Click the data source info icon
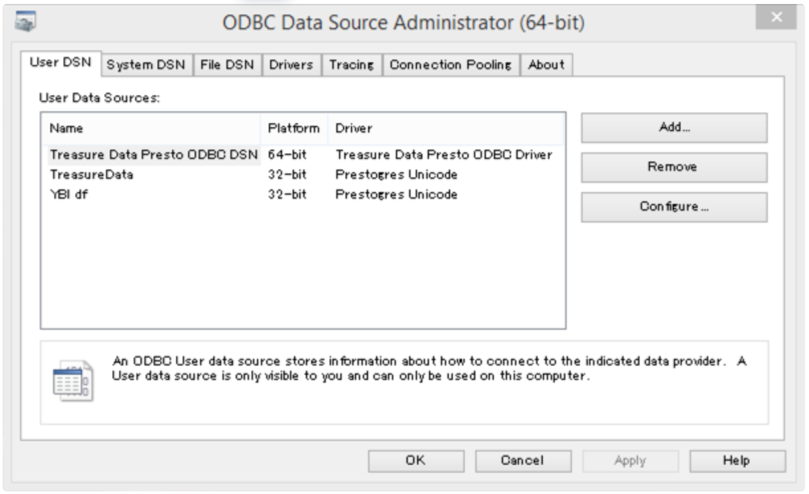This screenshot has height=494, width=809. [x=72, y=382]
